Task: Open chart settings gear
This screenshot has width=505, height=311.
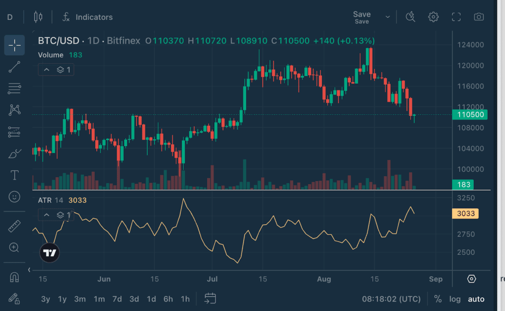Action: coord(433,17)
